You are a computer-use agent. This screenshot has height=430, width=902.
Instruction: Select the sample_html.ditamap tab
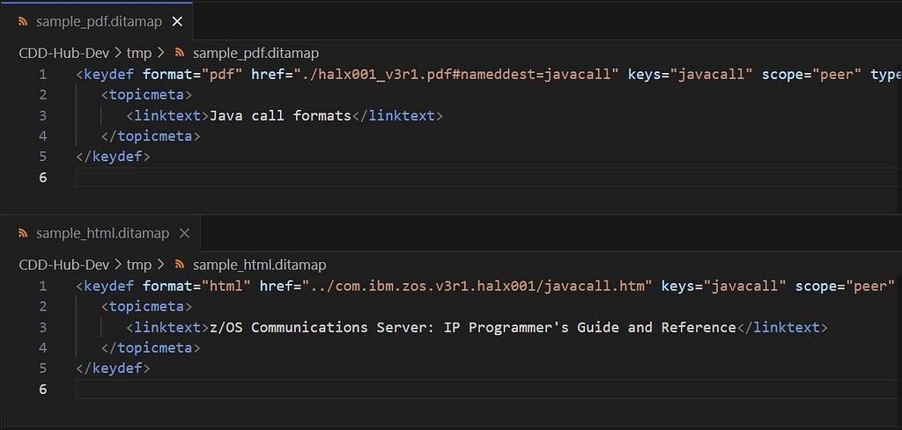101,233
